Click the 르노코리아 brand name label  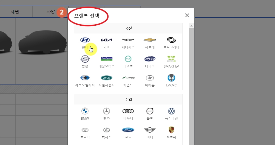(171, 47)
